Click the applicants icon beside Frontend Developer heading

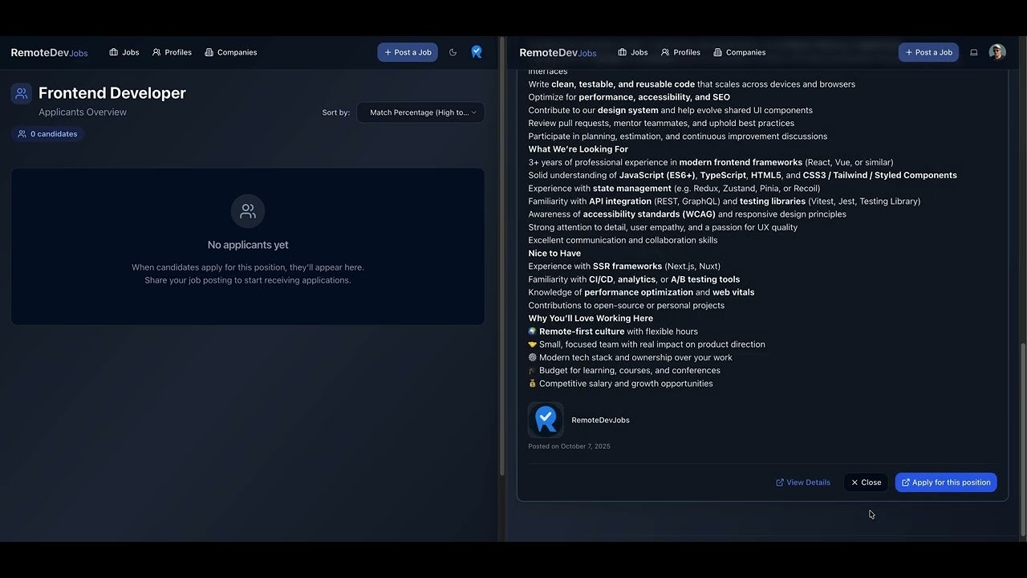[x=21, y=93]
